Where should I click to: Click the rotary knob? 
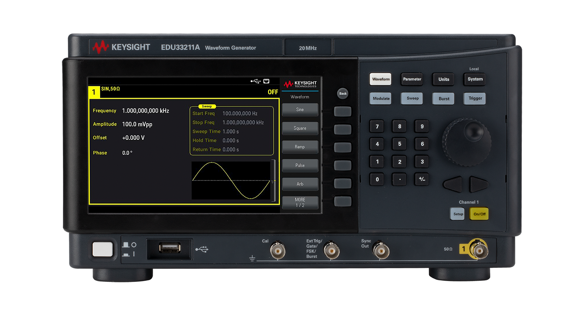pos(467,142)
